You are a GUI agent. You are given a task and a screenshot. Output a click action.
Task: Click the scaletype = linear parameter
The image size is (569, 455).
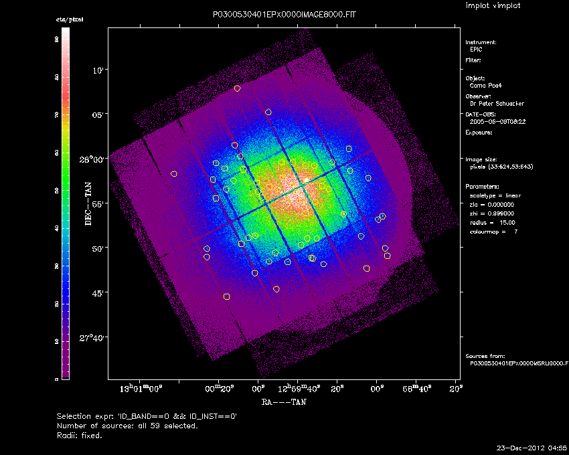coord(495,195)
